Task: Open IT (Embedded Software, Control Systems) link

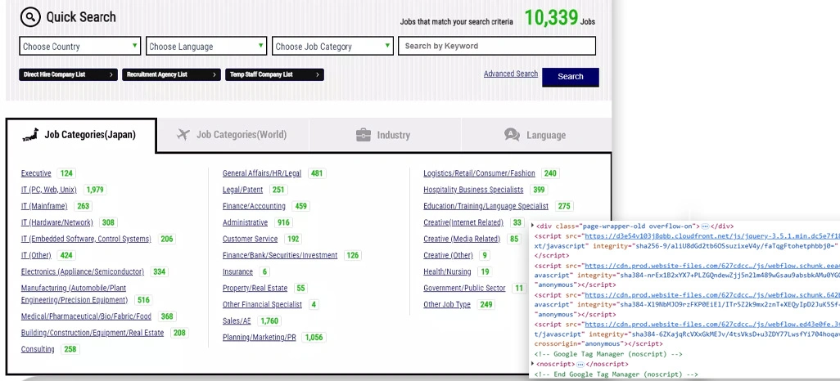Action: pyautogui.click(x=86, y=240)
